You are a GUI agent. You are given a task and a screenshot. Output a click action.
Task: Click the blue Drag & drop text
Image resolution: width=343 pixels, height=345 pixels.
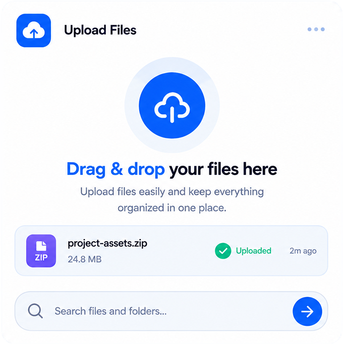click(116, 169)
